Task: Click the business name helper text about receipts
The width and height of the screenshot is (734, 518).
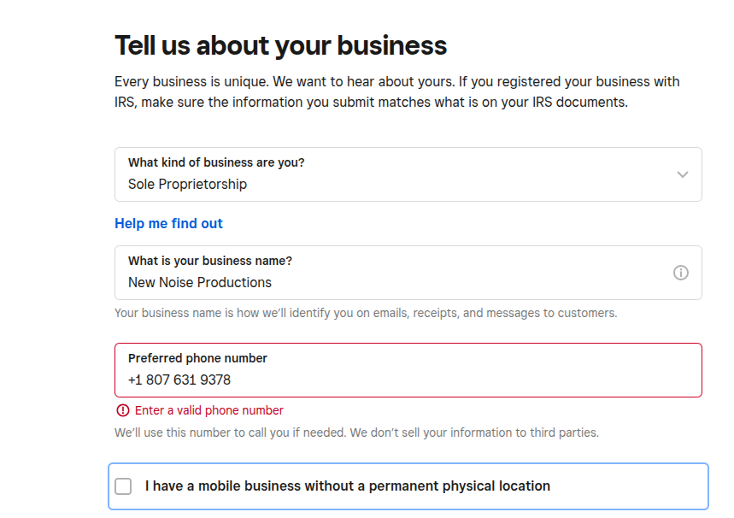Action: click(x=365, y=313)
